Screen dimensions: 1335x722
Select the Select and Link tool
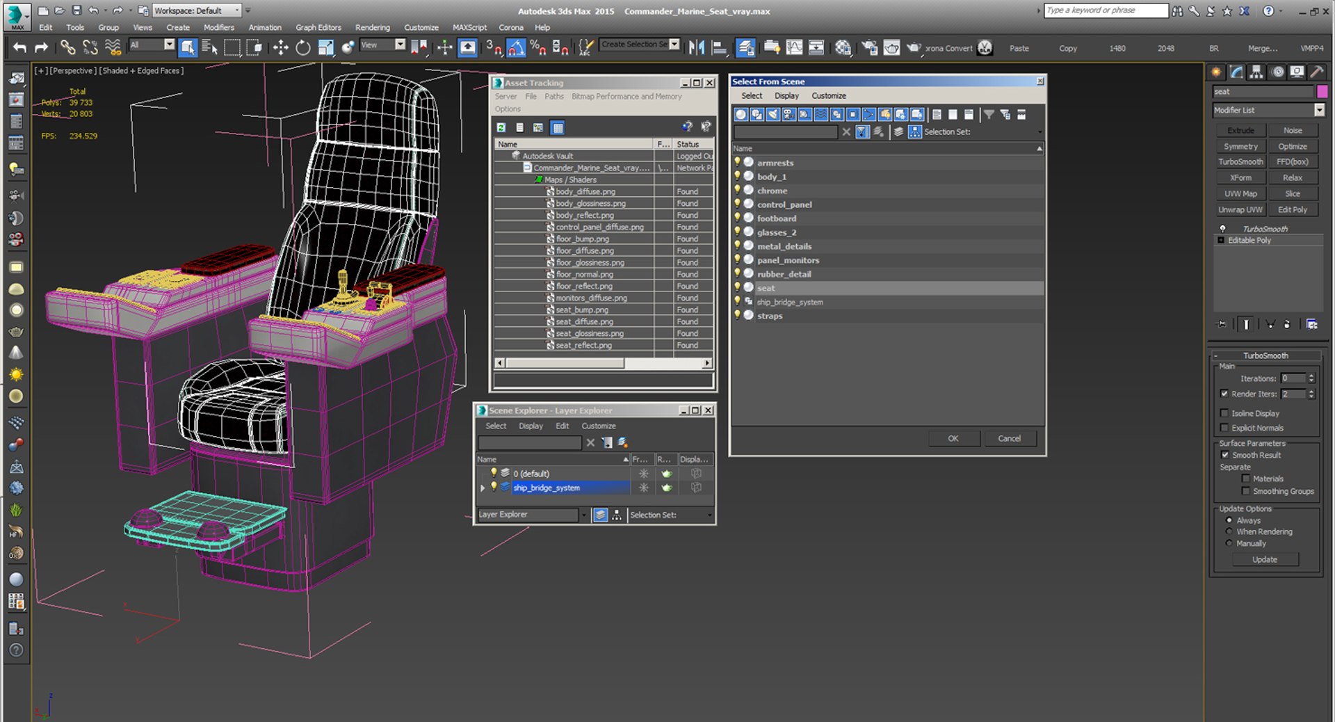67,47
